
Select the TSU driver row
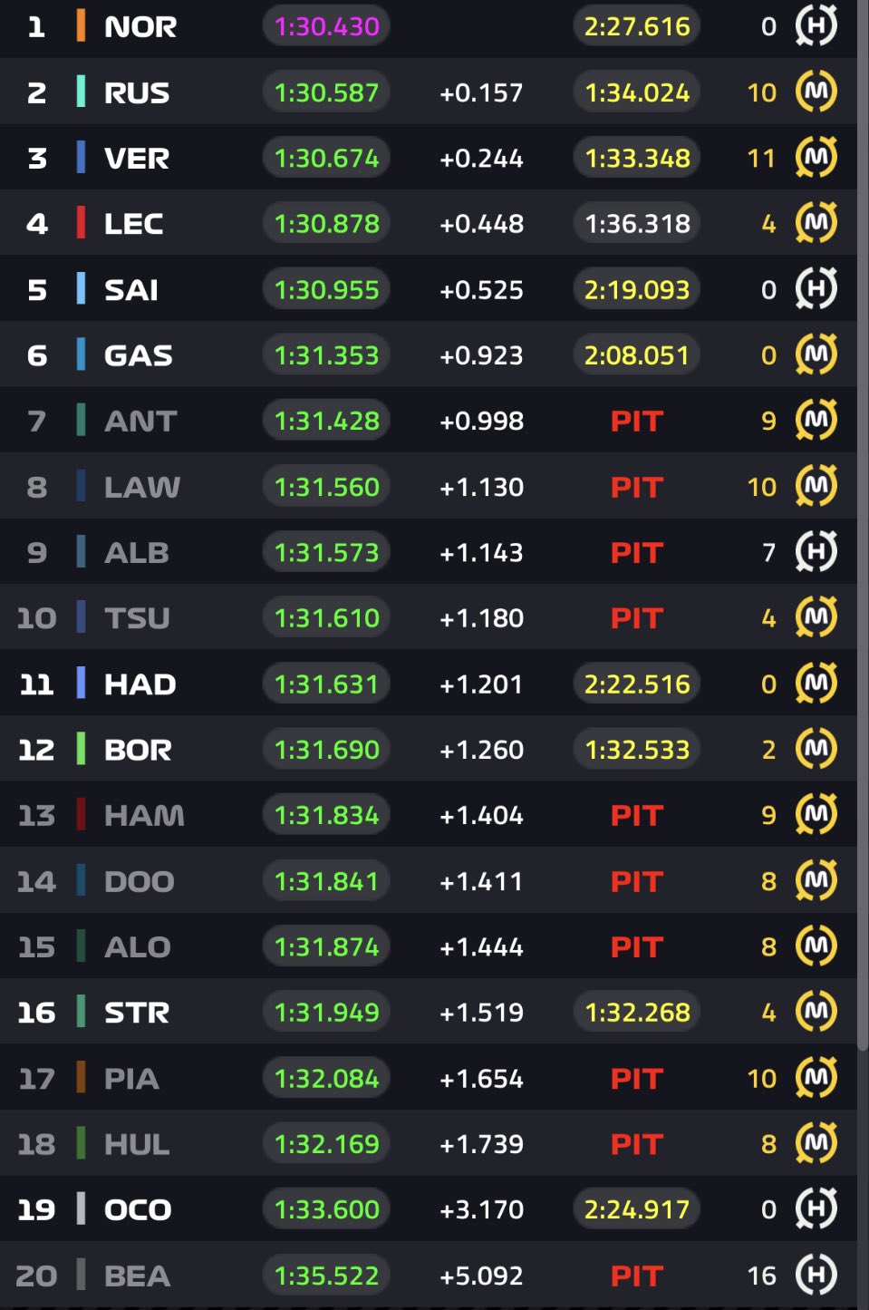click(429, 617)
